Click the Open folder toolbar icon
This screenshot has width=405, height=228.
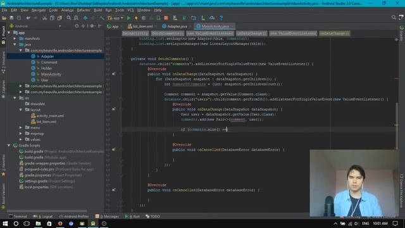click(x=4, y=18)
